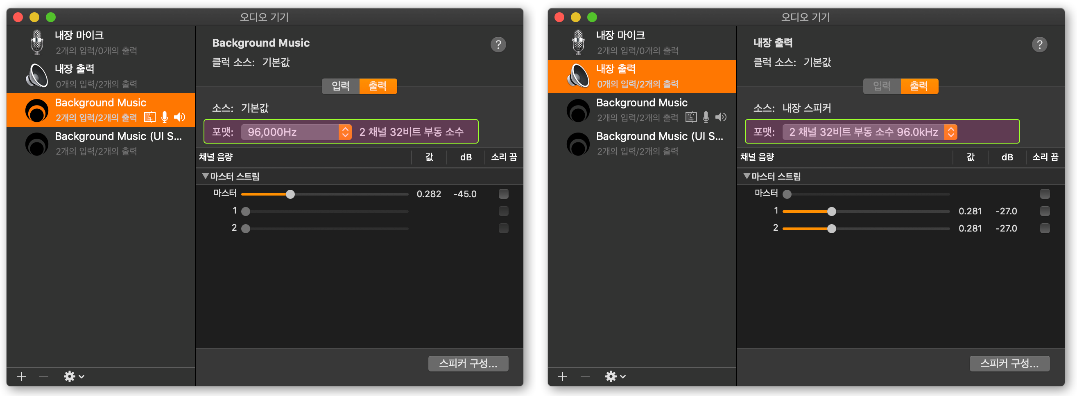This screenshot has height=396, width=1077.
Task: Click the dB column header in right window
Action: (x=1007, y=157)
